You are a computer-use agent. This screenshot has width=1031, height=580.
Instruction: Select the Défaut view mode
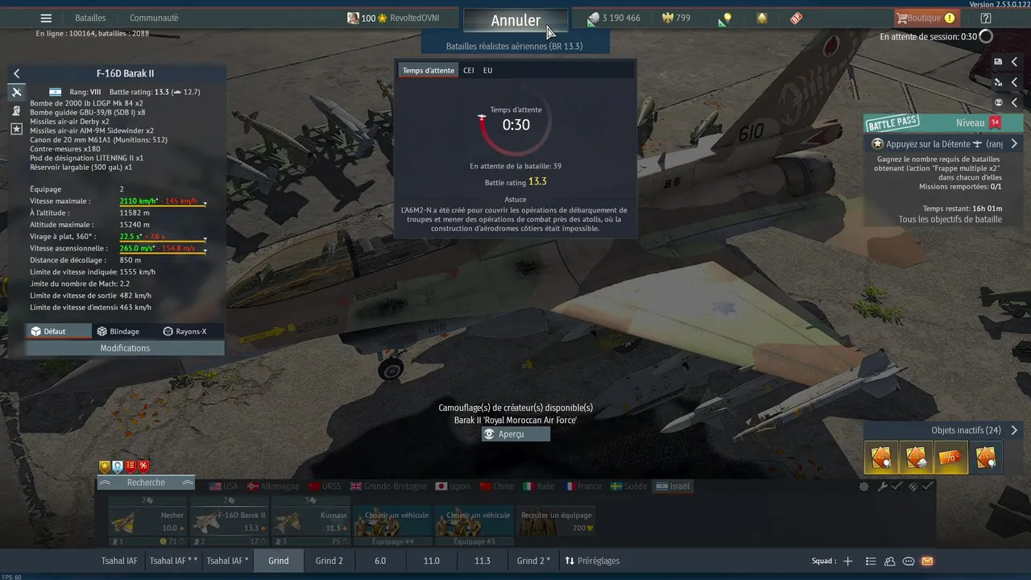coord(58,331)
